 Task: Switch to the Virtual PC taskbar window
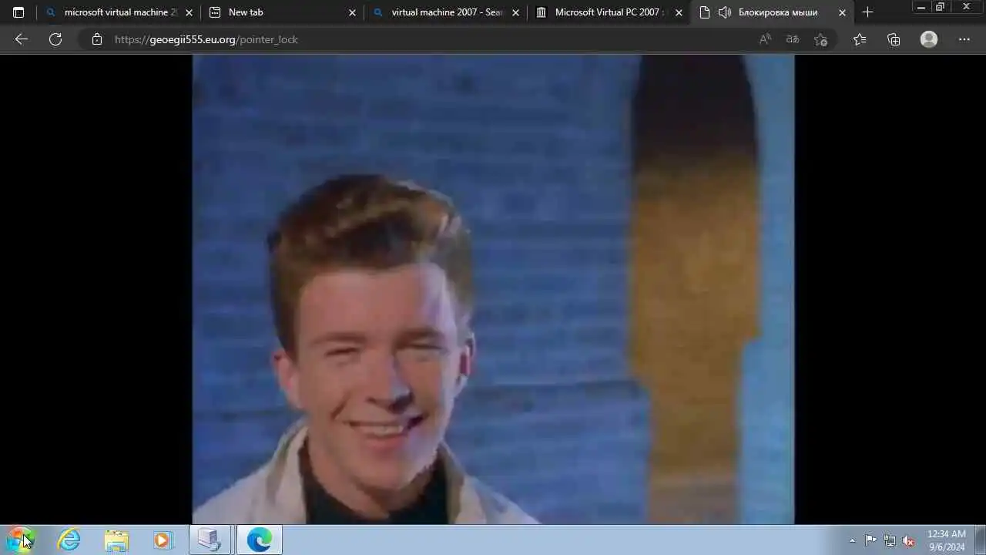pos(210,540)
